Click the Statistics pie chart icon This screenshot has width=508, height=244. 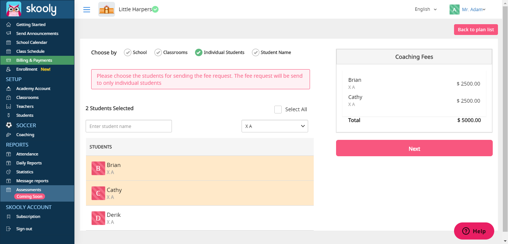[x=9, y=172]
